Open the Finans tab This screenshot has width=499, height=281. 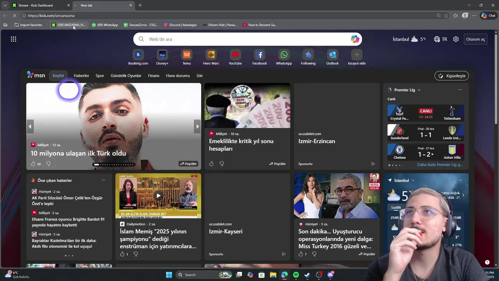(154, 76)
